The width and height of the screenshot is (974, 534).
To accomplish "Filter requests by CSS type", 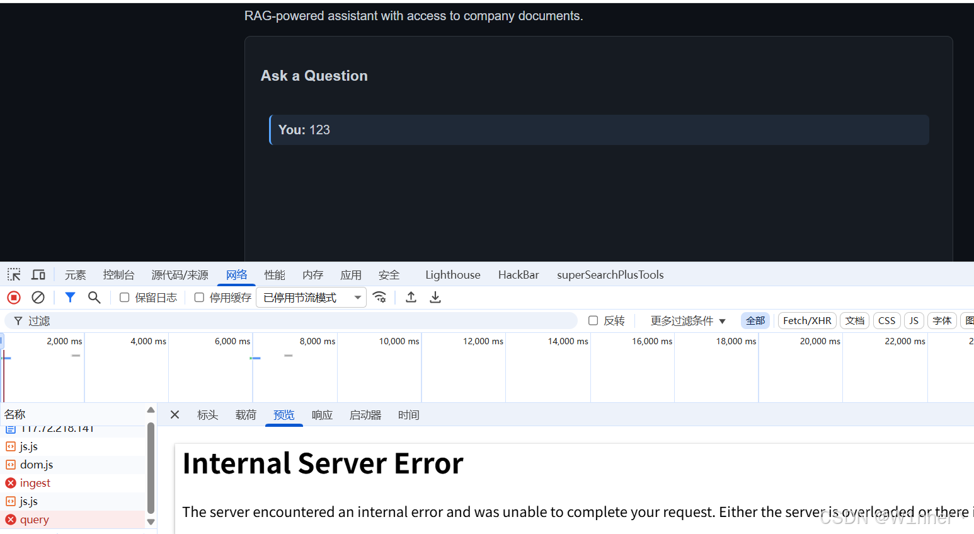I will [x=887, y=321].
